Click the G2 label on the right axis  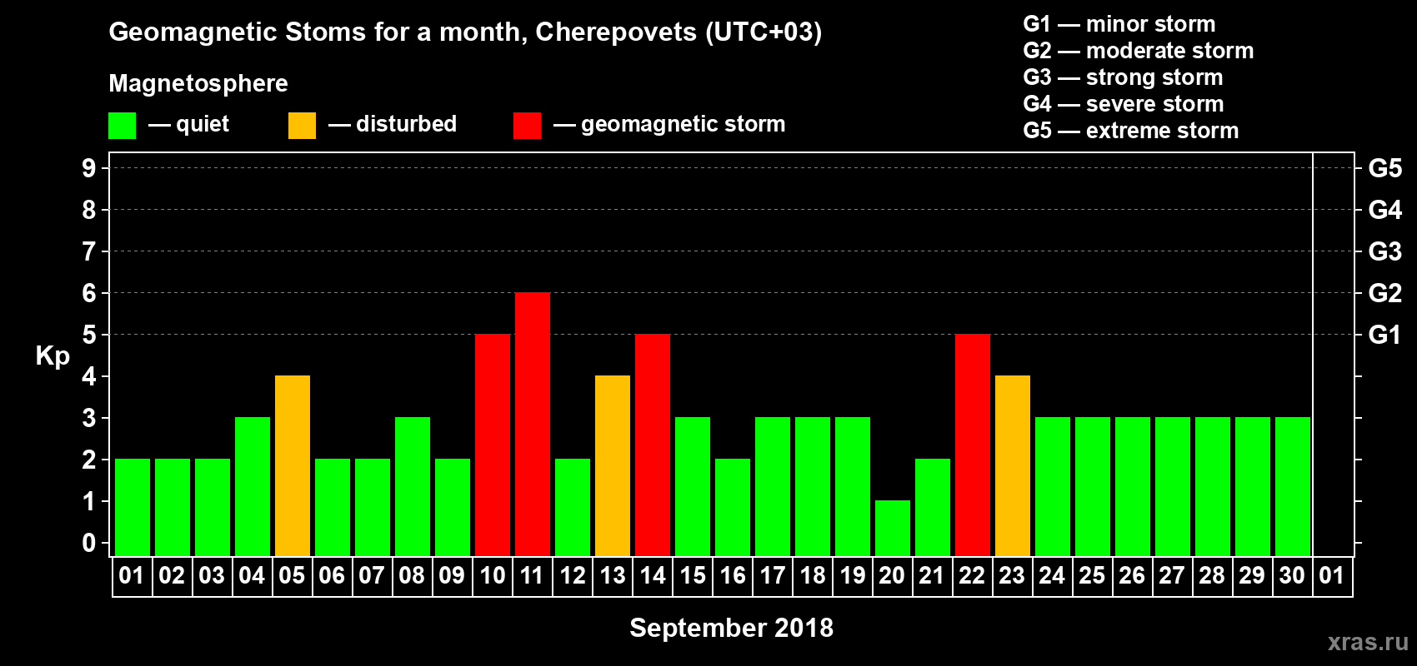tap(1385, 293)
